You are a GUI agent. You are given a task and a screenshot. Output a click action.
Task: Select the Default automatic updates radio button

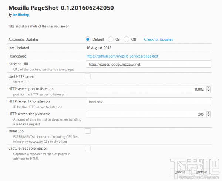(88, 39)
